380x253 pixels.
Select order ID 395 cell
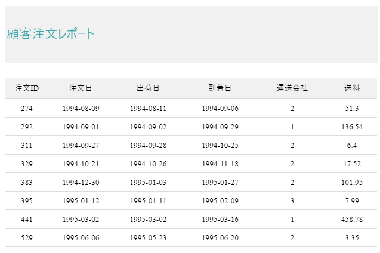[x=27, y=201]
